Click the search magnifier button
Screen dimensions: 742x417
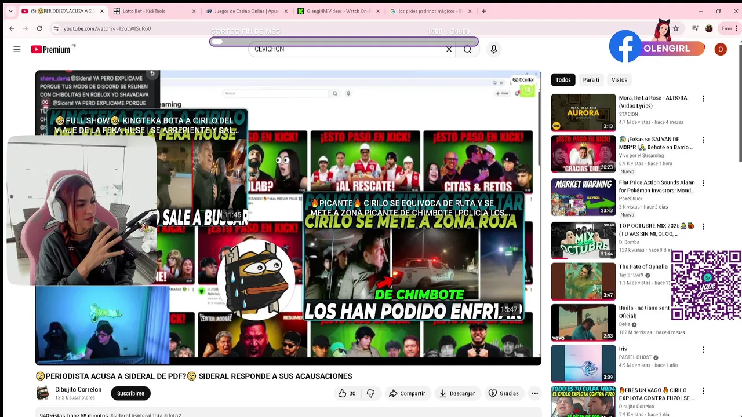click(468, 49)
